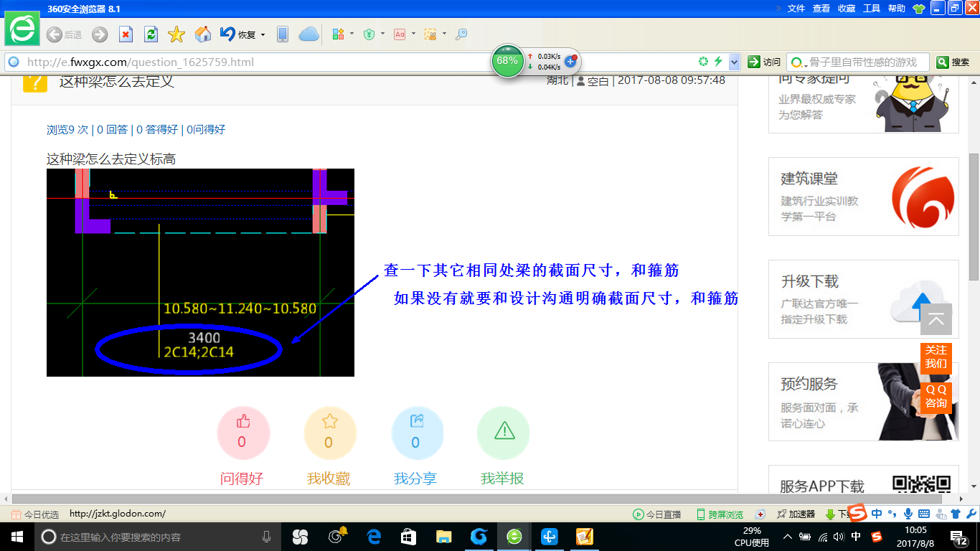Expand the 恢复 dropdown arrow
This screenshot has width=980, height=551.
[x=263, y=34]
